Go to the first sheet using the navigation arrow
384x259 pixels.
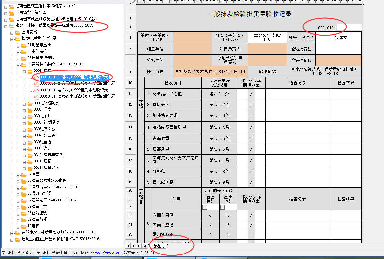[x=128, y=246]
